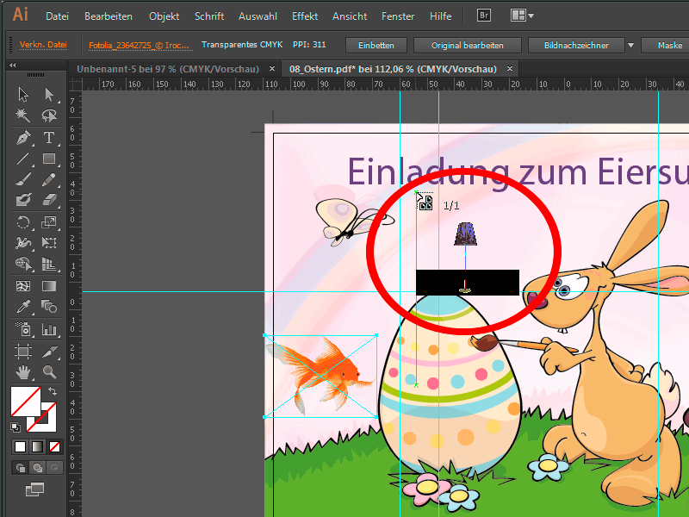
Task: Click the Einbetten button
Action: 376,46
